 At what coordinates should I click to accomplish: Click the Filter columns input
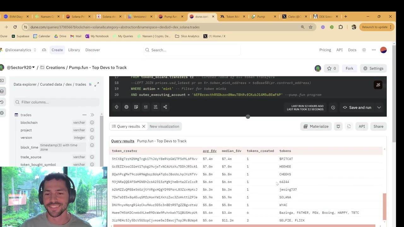(x=57, y=102)
